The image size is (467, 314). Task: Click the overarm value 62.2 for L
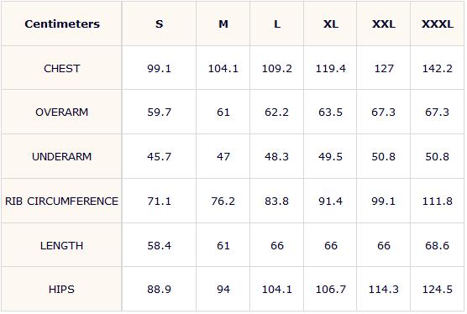276,113
